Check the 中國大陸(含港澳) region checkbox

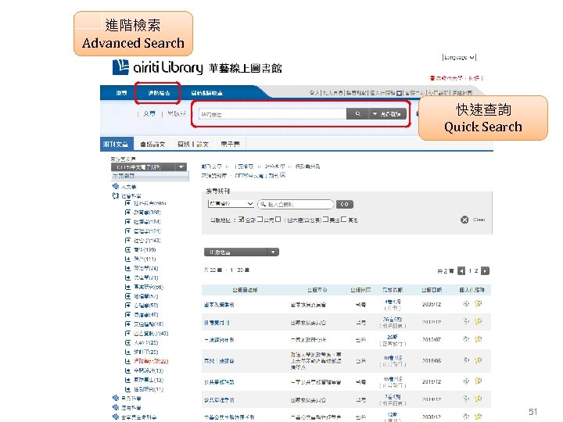click(278, 220)
